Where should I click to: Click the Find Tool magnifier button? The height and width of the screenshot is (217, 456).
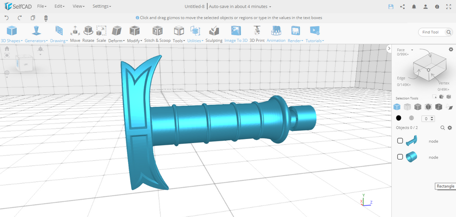(x=449, y=32)
